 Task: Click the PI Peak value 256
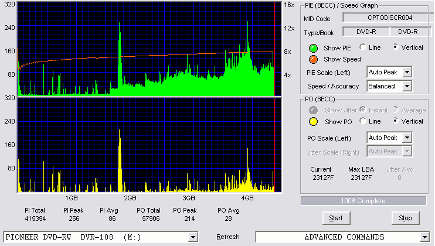click(x=74, y=218)
